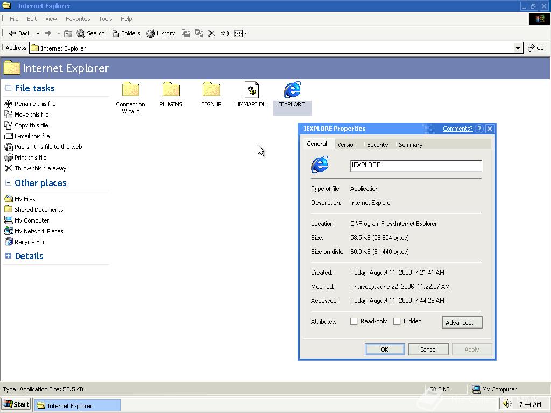Viewport: 551px width, 413px height.
Task: Click My Computer in status bar
Action: 495,389
